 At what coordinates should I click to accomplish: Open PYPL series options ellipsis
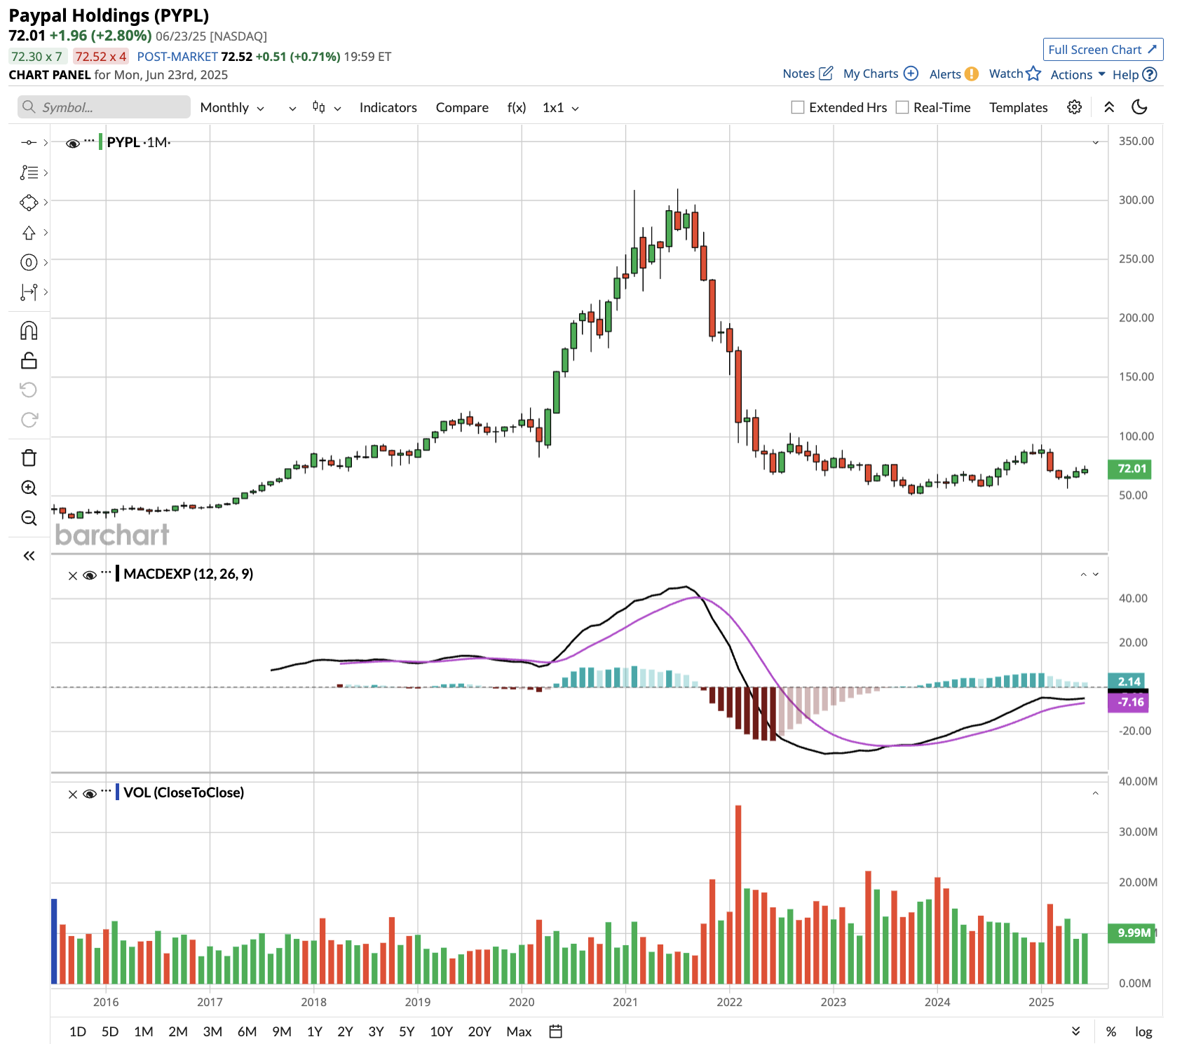click(89, 140)
